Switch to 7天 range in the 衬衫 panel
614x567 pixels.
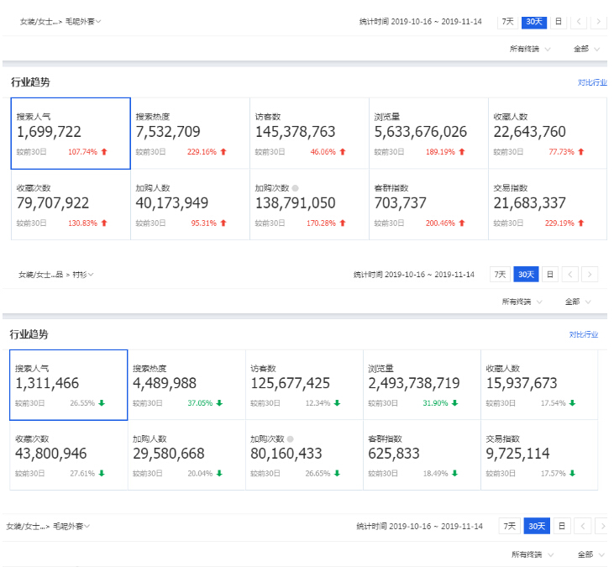pyautogui.click(x=500, y=275)
